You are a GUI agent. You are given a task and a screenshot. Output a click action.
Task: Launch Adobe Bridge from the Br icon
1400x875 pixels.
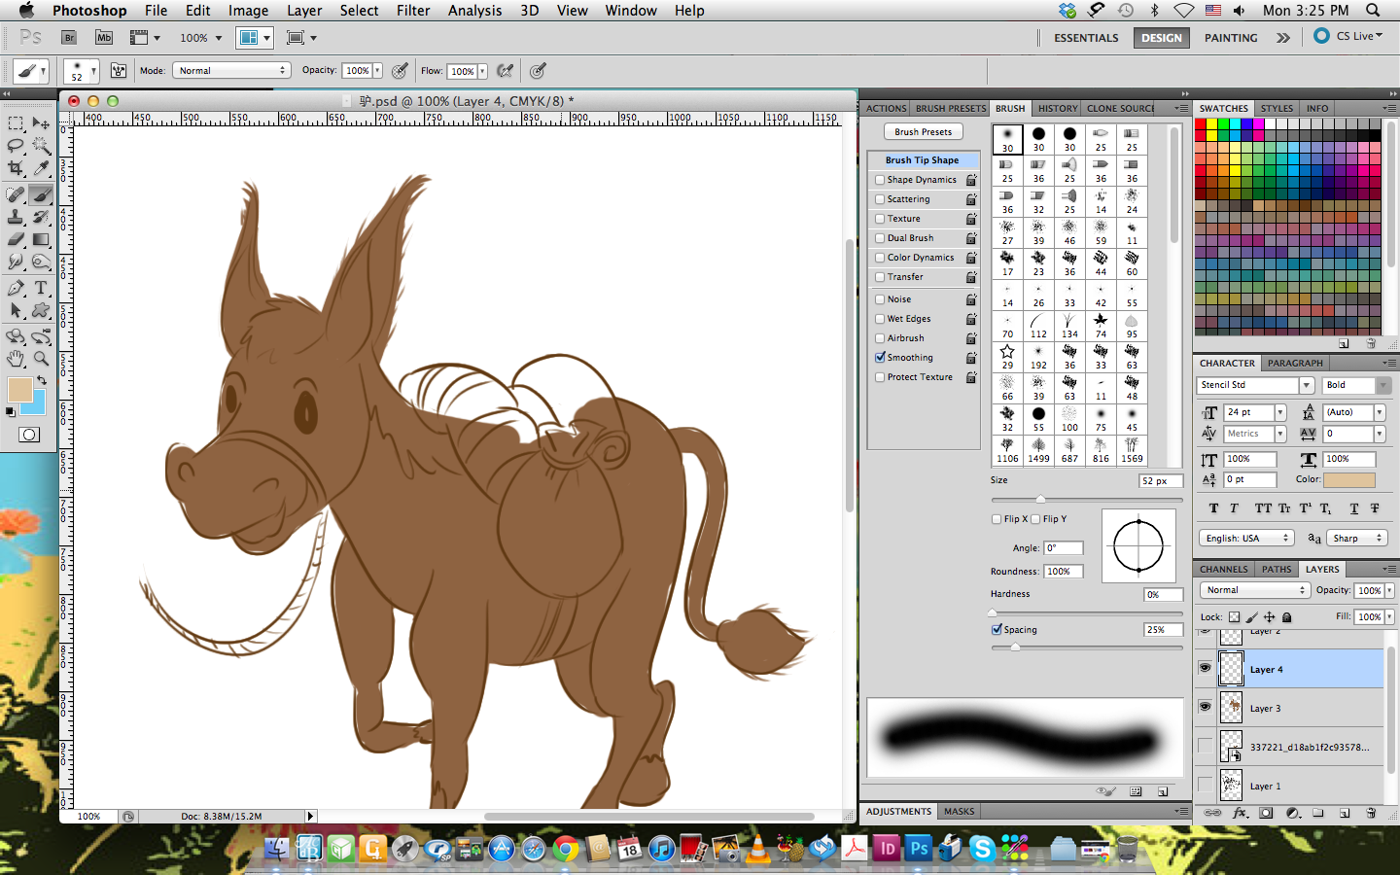69,38
